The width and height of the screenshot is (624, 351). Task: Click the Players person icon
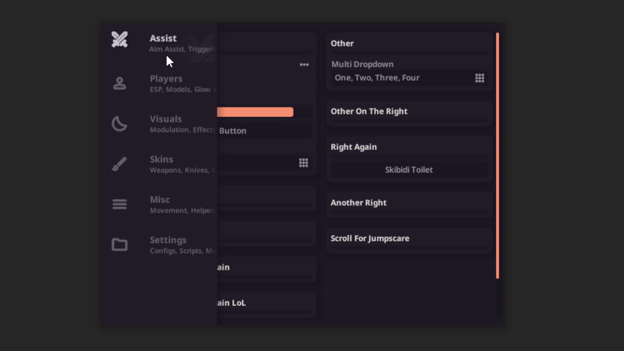(x=119, y=83)
